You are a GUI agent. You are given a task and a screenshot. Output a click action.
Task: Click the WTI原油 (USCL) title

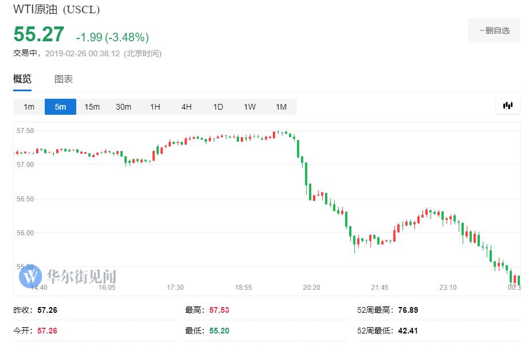[x=56, y=9]
